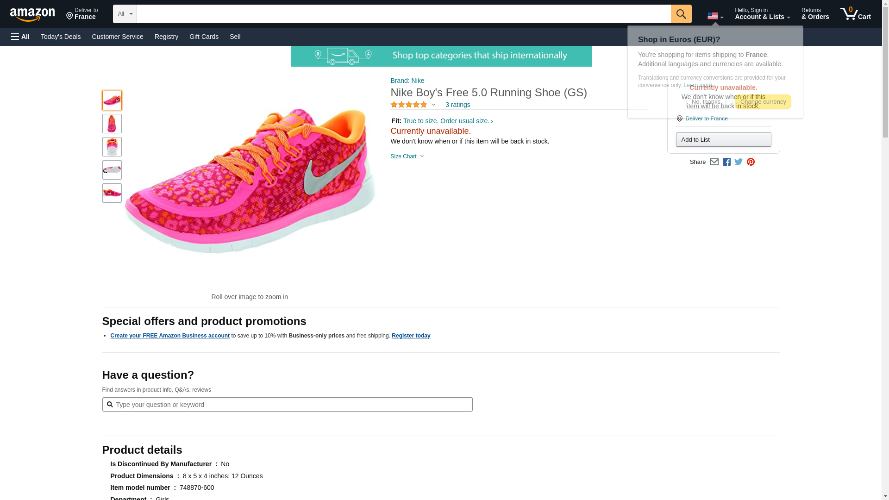This screenshot has height=500, width=889.
Task: Expand the search category All dropdown
Action: coord(125,14)
